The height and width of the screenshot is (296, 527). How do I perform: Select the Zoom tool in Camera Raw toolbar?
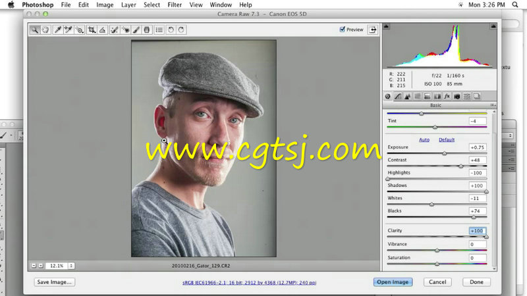pyautogui.click(x=35, y=30)
